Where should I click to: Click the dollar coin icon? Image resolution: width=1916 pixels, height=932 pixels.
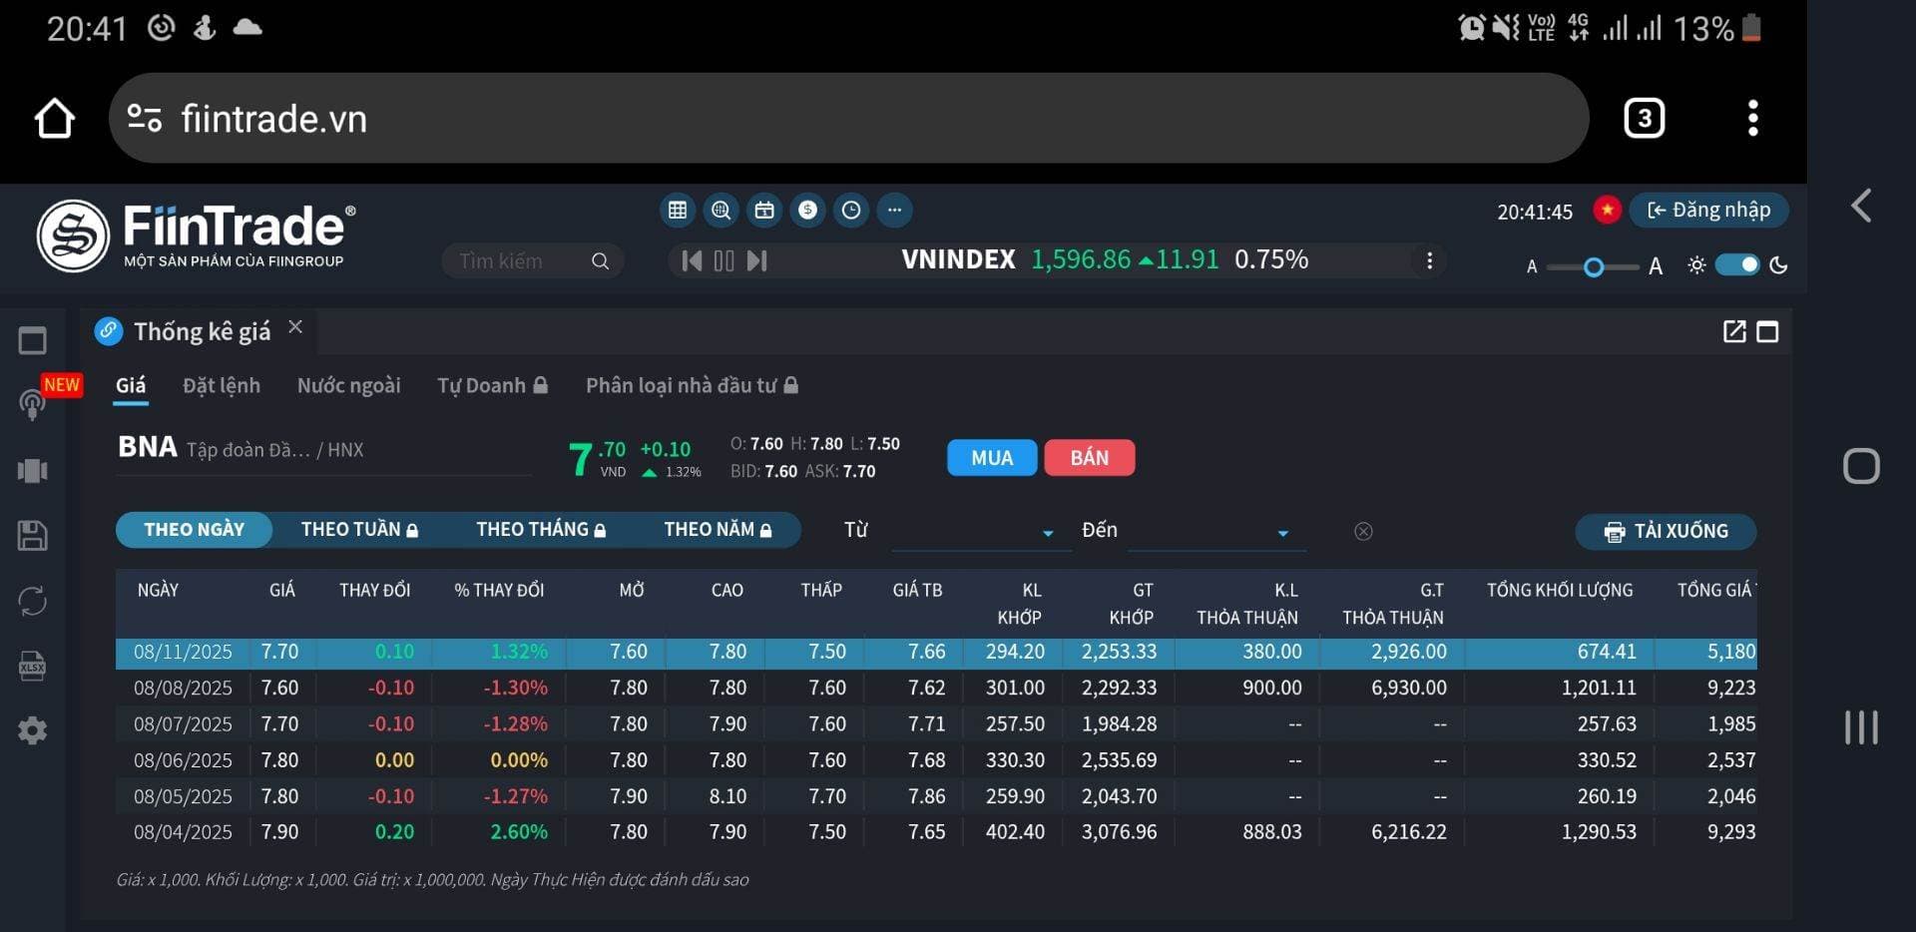[x=808, y=210]
